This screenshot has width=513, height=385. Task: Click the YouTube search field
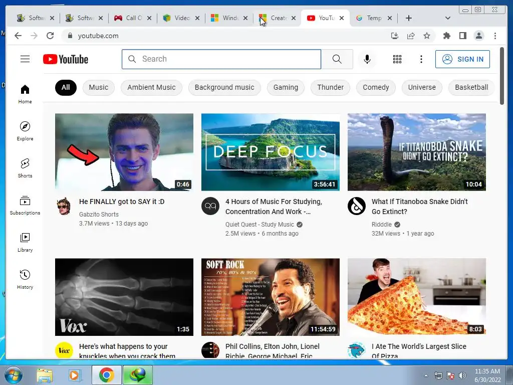(x=221, y=59)
